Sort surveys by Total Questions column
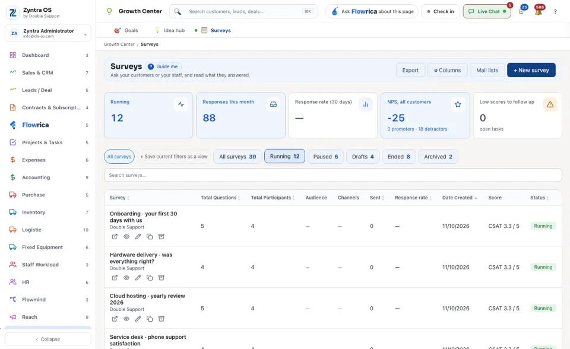Screen dimensions: 570x349 pyautogui.click(x=220, y=198)
